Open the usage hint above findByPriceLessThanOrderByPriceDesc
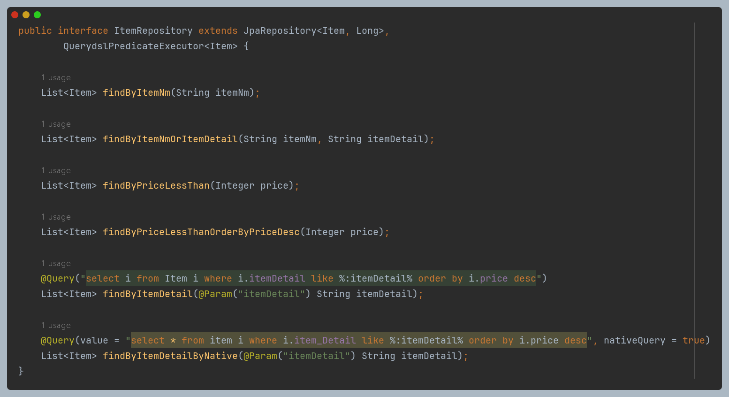The image size is (729, 397). coord(56,217)
